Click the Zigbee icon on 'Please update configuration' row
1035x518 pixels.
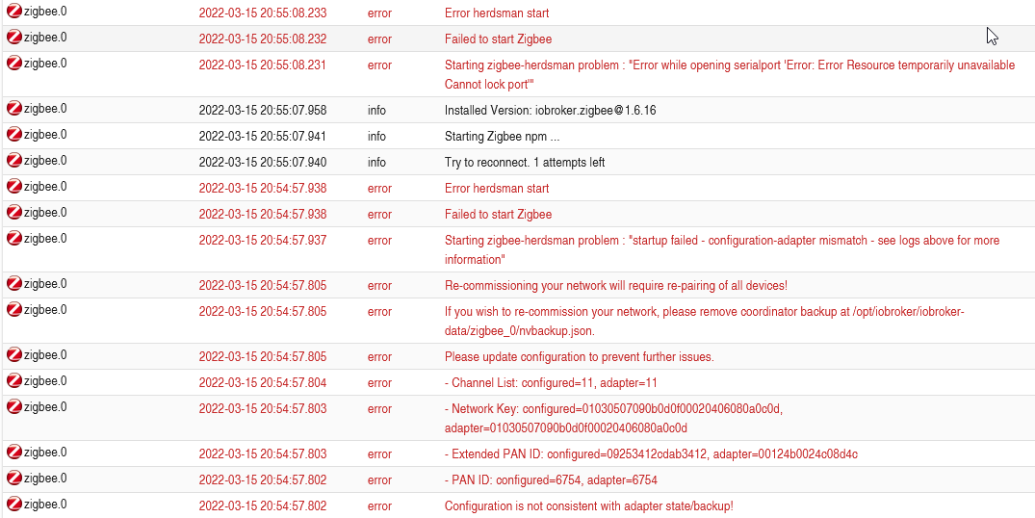point(14,355)
